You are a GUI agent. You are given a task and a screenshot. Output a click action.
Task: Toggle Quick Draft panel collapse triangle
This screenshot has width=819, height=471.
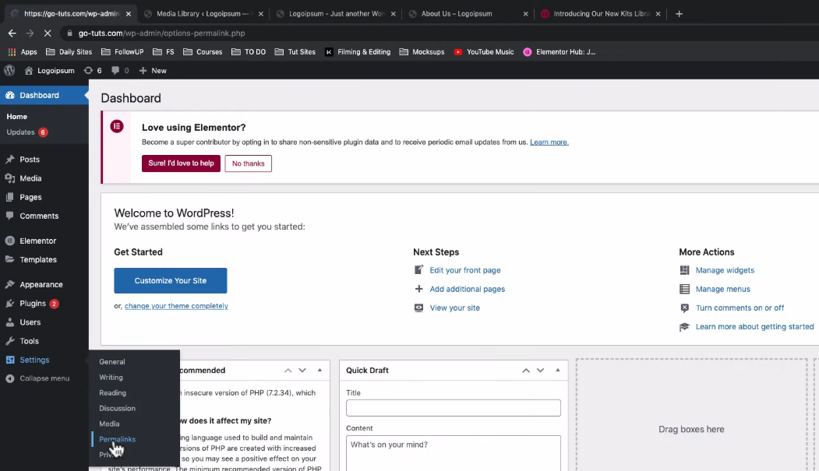[558, 370]
